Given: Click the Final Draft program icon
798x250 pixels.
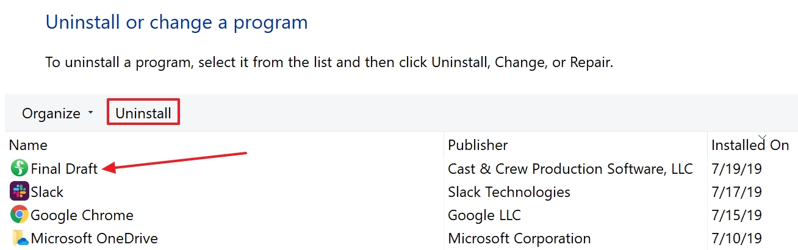Looking at the screenshot, I should 19,169.
